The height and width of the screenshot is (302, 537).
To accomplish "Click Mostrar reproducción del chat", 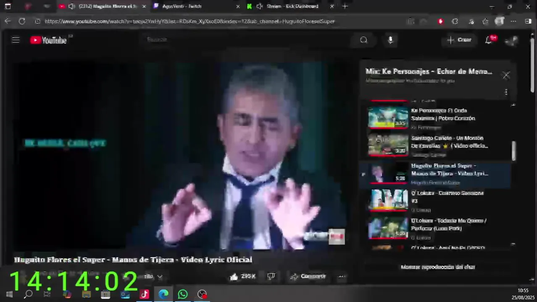I will click(438, 267).
